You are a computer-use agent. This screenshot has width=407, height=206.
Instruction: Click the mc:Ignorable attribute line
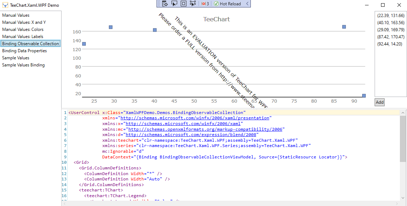[123, 151]
